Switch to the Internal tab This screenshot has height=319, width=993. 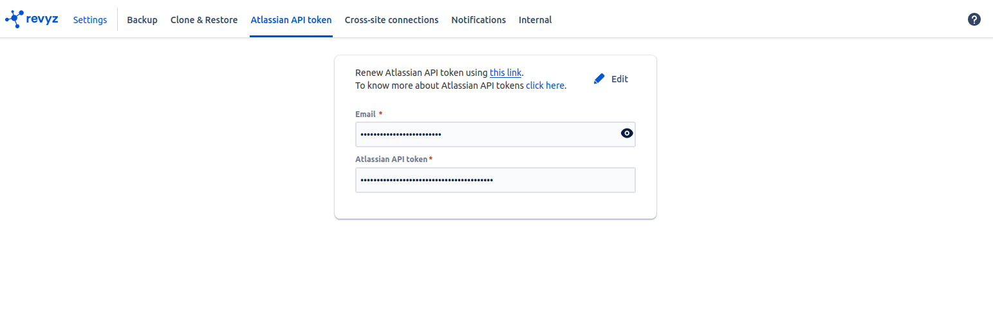[x=535, y=20]
